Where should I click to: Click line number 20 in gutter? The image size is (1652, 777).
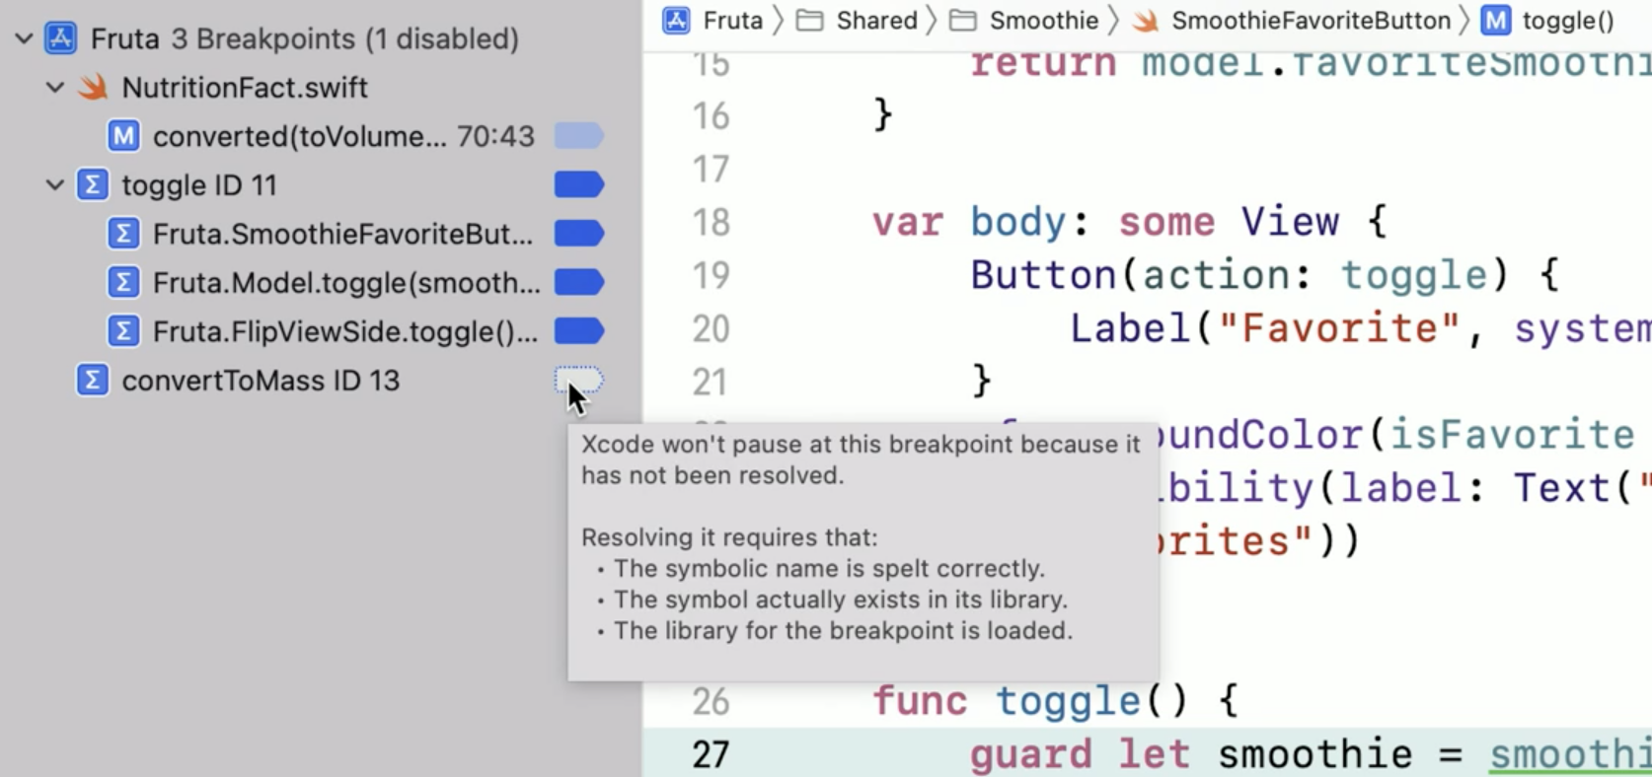tap(711, 329)
